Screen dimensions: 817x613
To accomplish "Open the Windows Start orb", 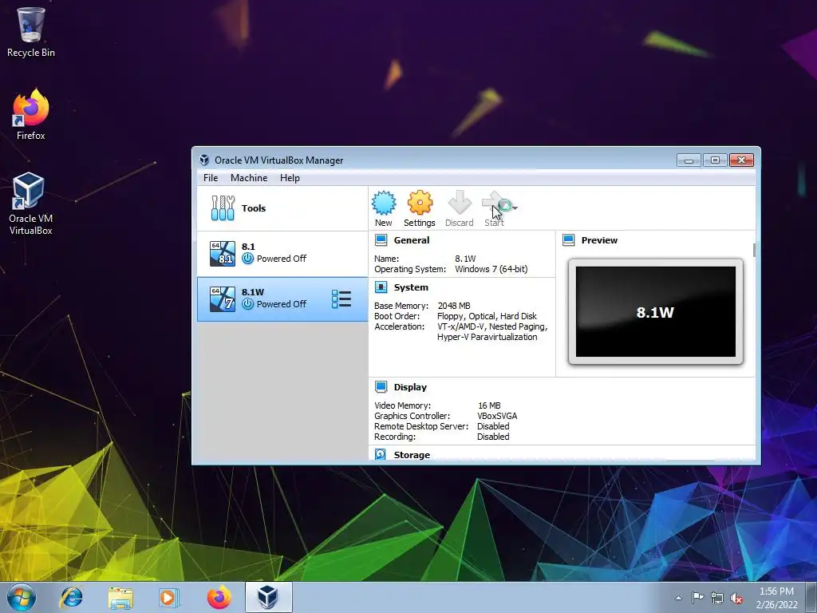I will 22,597.
